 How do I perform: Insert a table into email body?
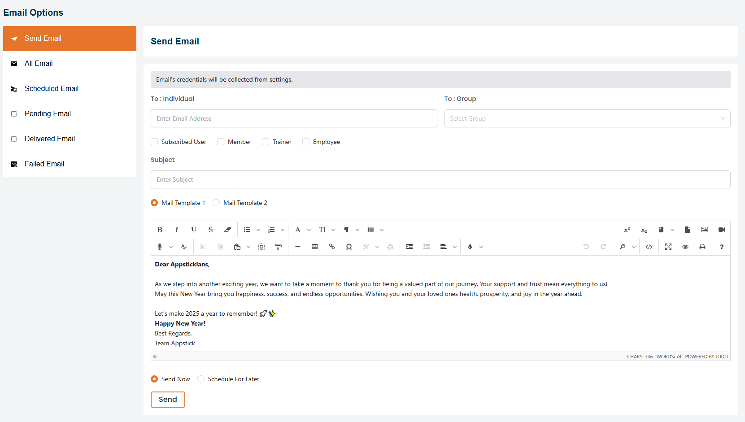[315, 247]
